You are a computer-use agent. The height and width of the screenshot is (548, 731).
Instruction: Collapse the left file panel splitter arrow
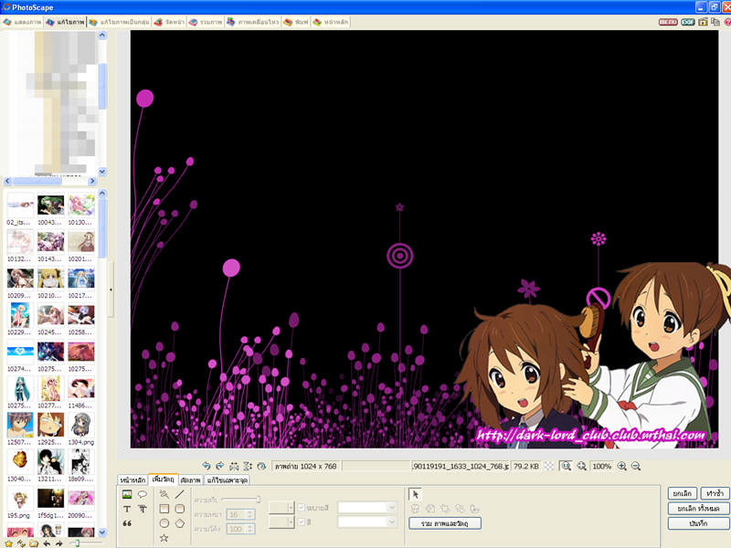[111, 290]
